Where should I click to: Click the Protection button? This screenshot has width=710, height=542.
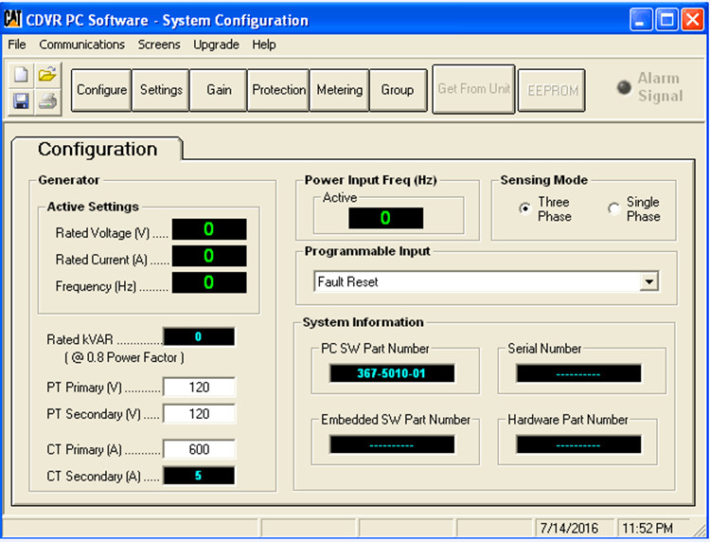click(278, 90)
